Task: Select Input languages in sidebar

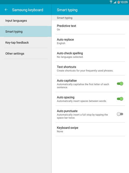Action: tap(26, 21)
